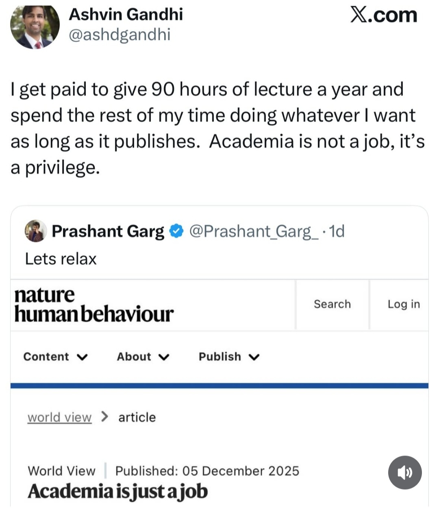The height and width of the screenshot is (508, 439).
Task: Open the Publish dropdown menu
Action: tap(229, 357)
